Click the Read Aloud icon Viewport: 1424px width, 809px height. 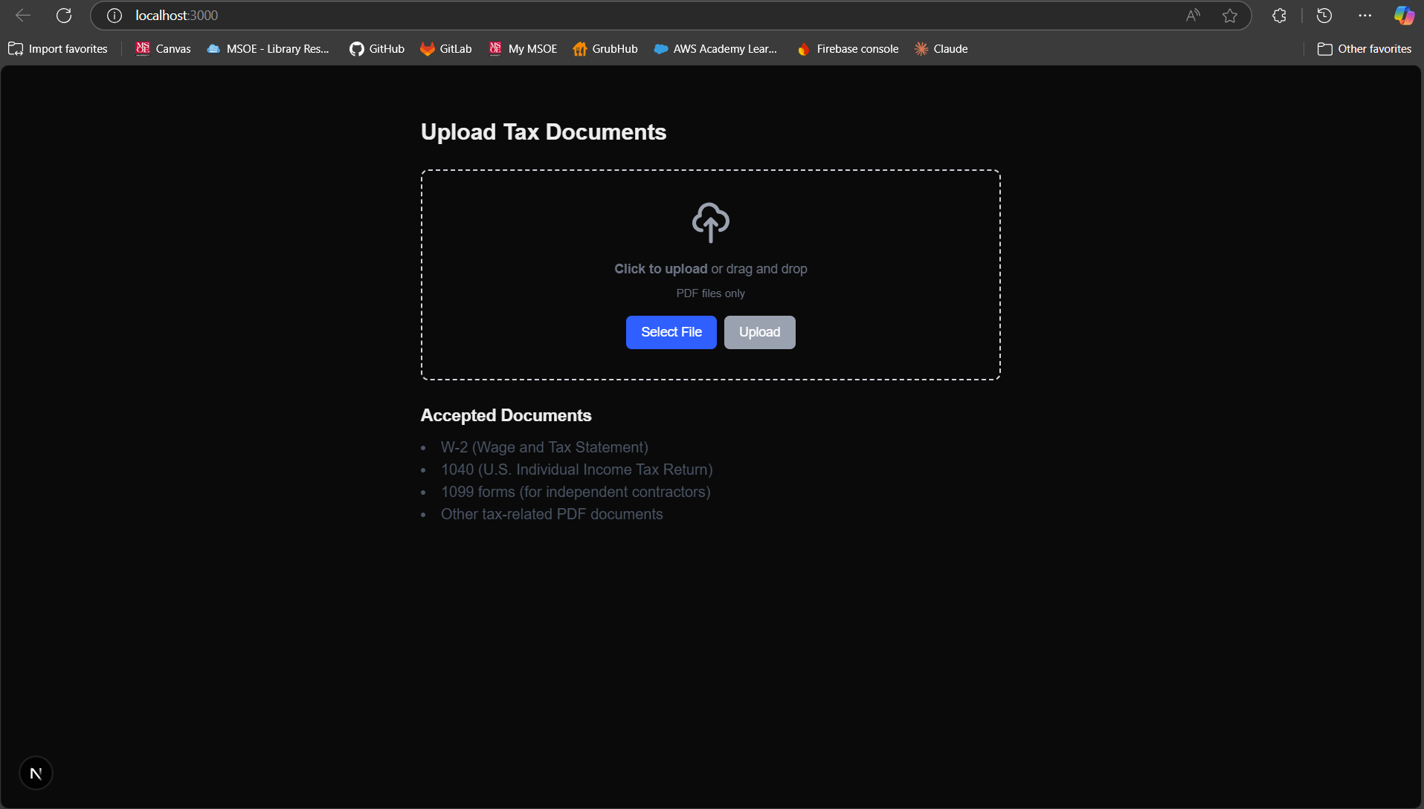pyautogui.click(x=1193, y=16)
